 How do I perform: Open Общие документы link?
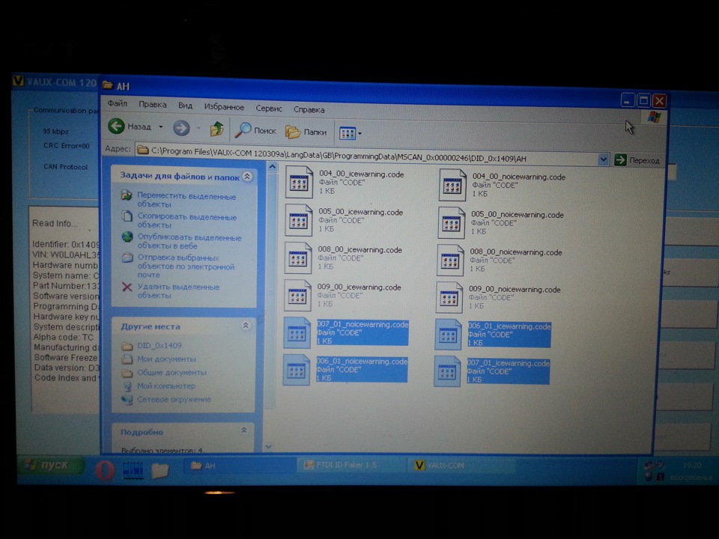point(172,373)
